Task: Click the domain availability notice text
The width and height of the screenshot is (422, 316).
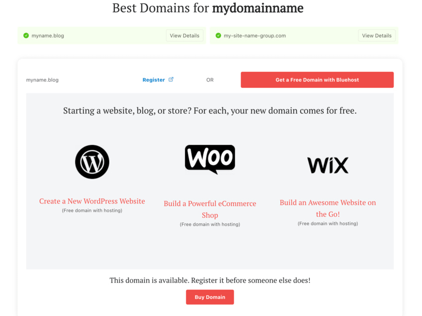Action: pyautogui.click(x=209, y=280)
